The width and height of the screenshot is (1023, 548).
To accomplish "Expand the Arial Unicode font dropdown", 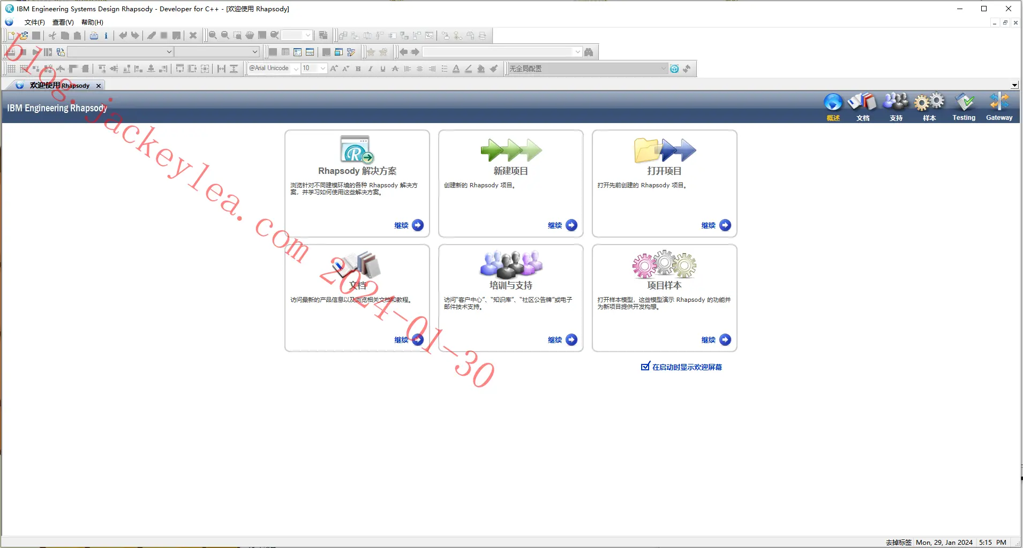I will (x=296, y=68).
